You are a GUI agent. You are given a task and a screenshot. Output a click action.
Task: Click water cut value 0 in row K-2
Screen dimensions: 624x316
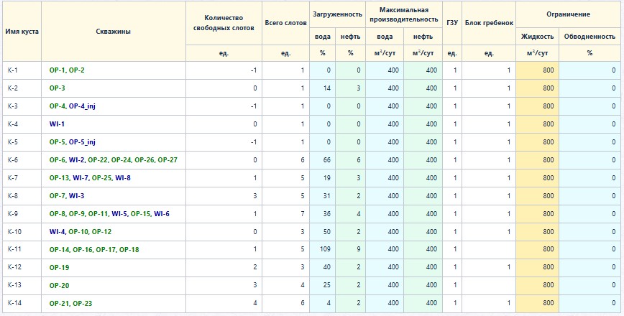(x=614, y=88)
